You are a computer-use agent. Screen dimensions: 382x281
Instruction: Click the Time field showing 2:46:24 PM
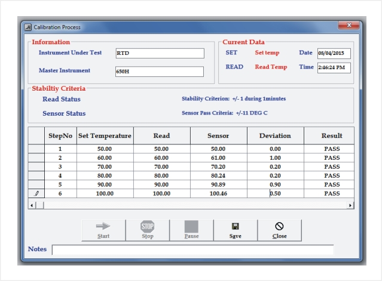(x=334, y=67)
